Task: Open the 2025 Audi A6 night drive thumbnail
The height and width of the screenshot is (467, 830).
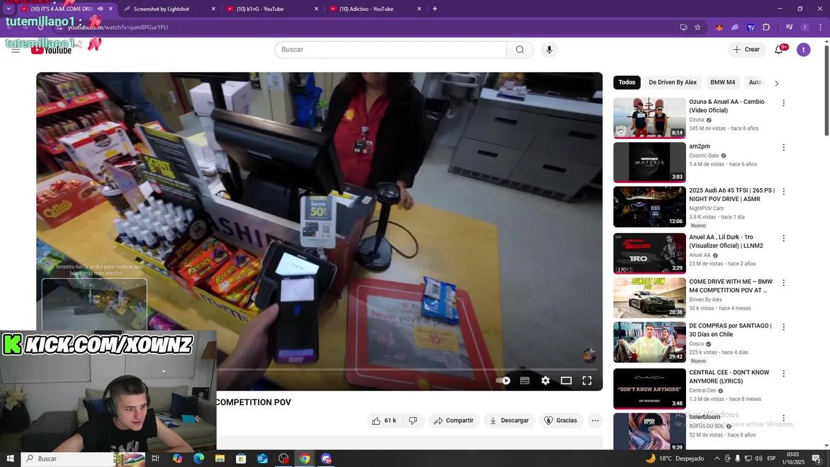Action: click(x=649, y=207)
